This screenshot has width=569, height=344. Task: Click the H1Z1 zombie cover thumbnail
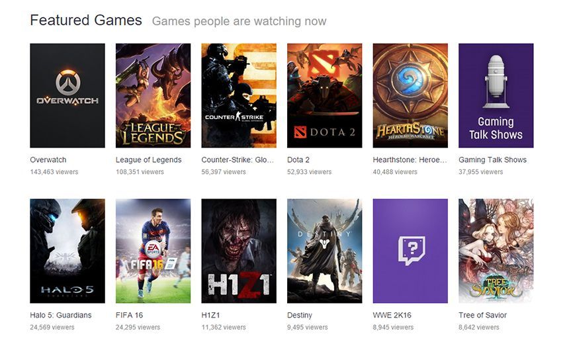click(x=239, y=251)
